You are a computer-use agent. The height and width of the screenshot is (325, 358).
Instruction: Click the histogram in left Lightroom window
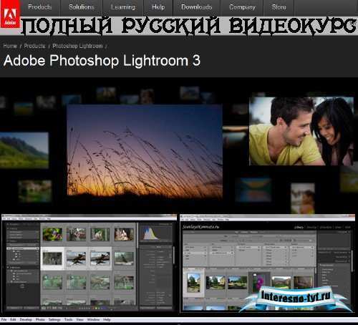[155, 234]
